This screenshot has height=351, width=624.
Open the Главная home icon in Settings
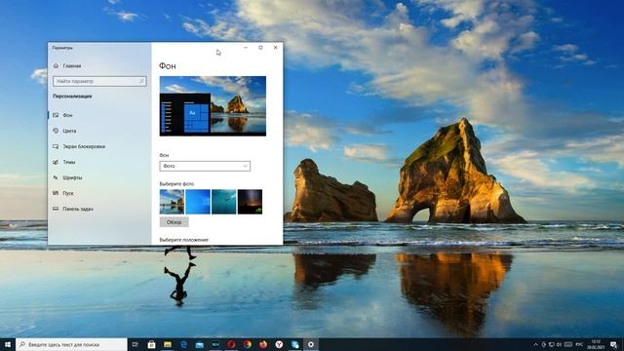click(57, 66)
